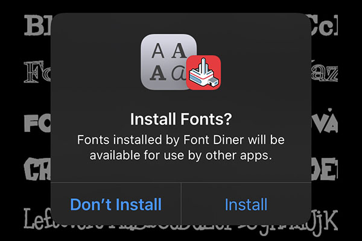
Task: Click the red Font Diner app icon
Action: tap(203, 72)
